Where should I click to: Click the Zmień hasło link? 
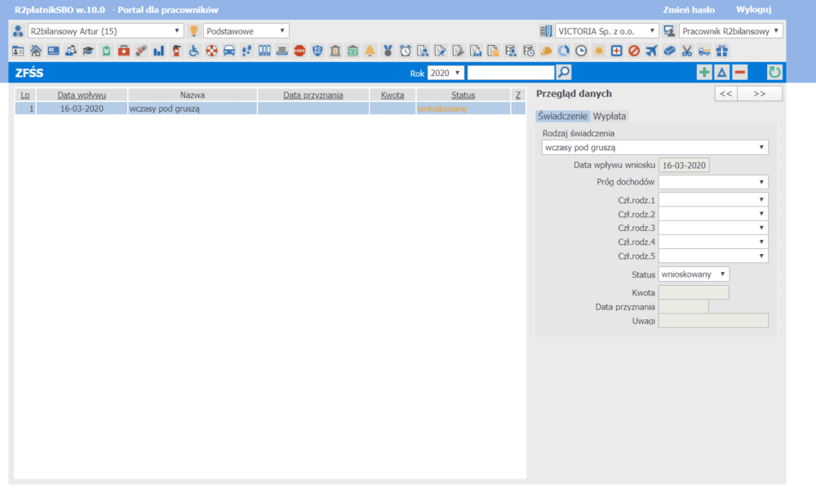point(690,10)
